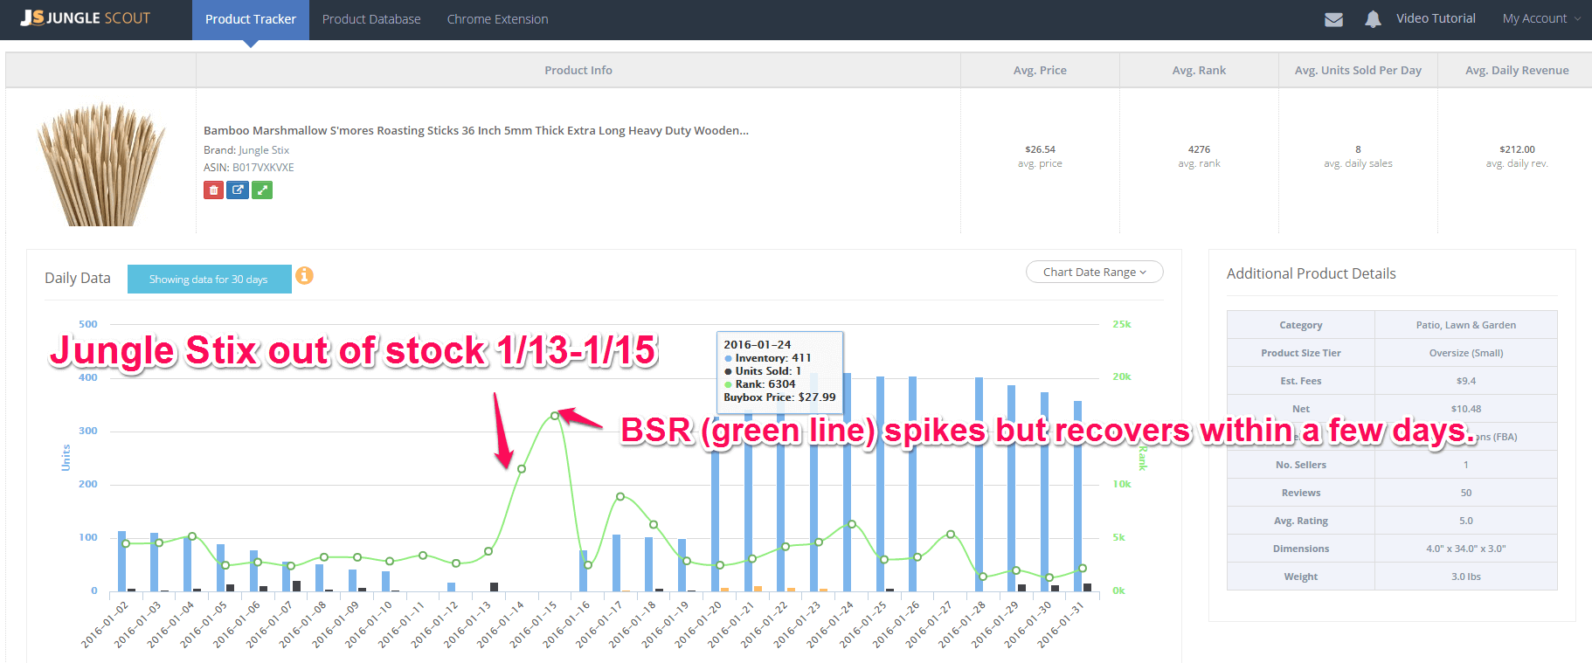
Task: Click the ASIN B017VXKVXE text
Action: click(249, 168)
